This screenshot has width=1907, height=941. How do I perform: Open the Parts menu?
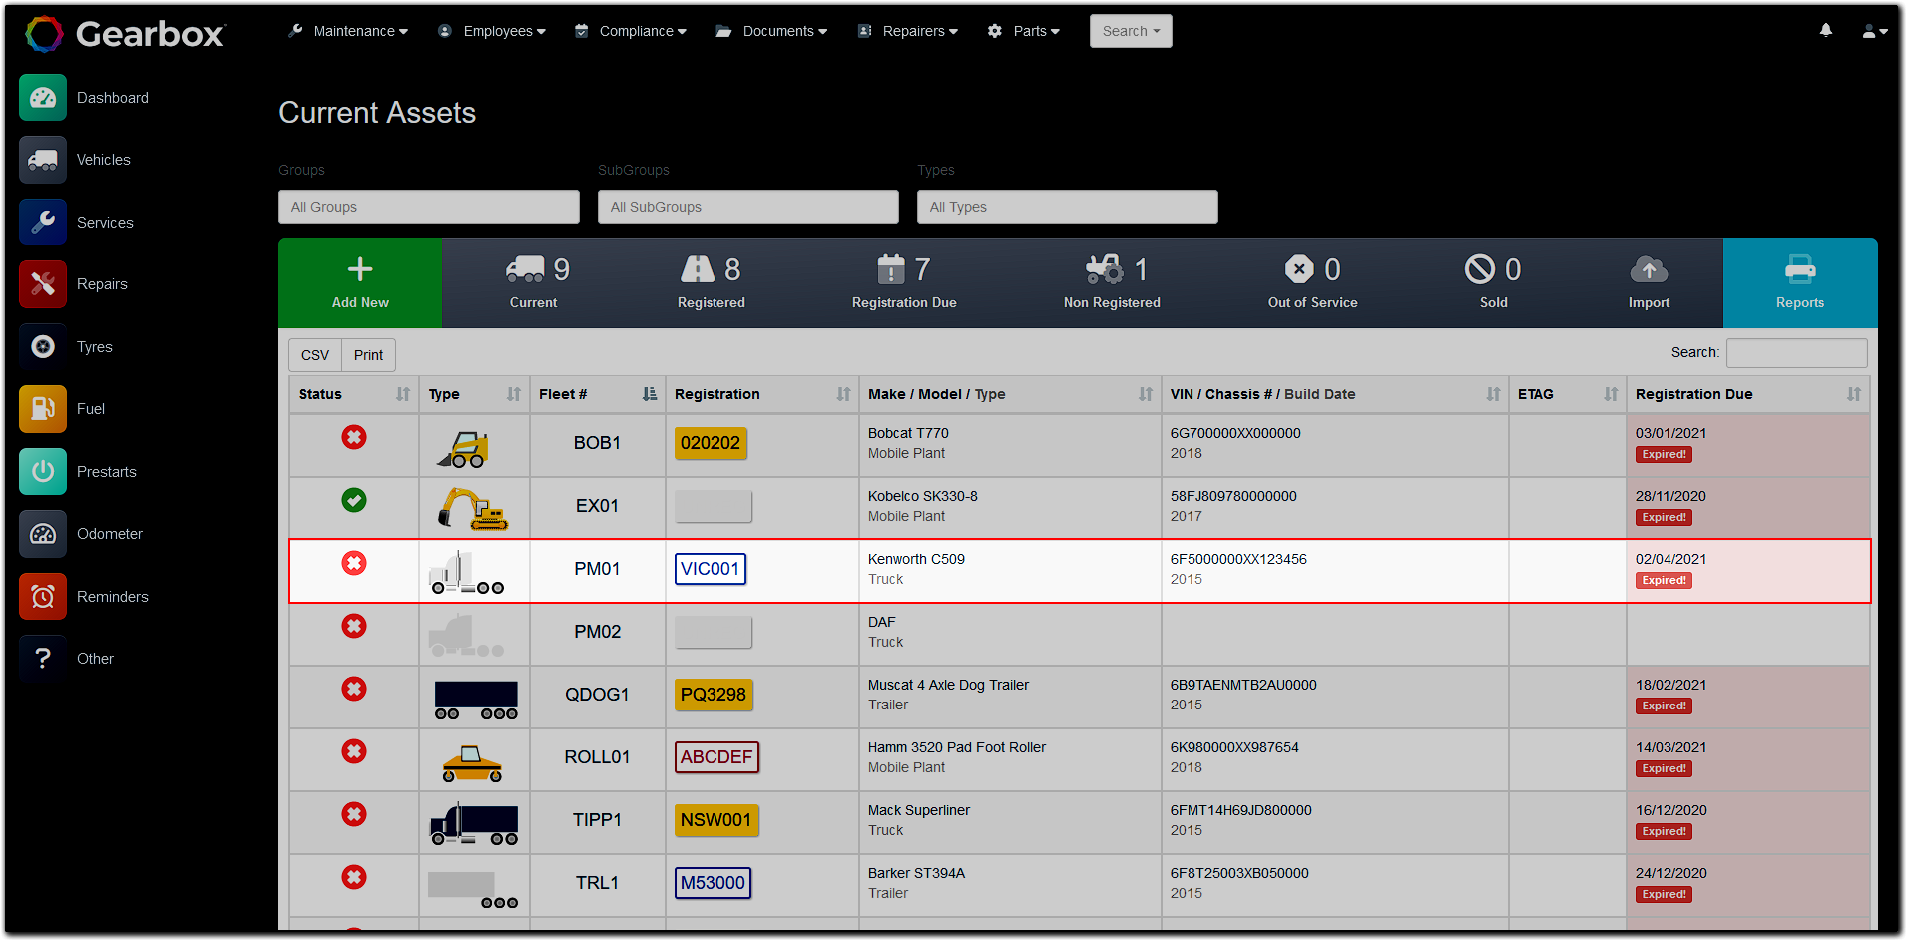coord(1024,31)
